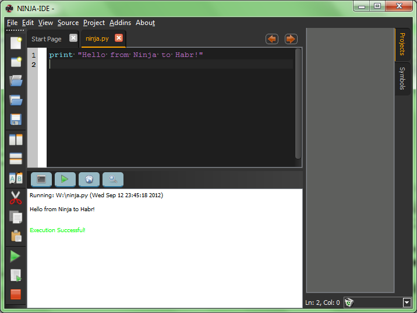The width and height of the screenshot is (417, 313).
Task: Split the editor horizontally with the rows icon
Action: (16, 159)
